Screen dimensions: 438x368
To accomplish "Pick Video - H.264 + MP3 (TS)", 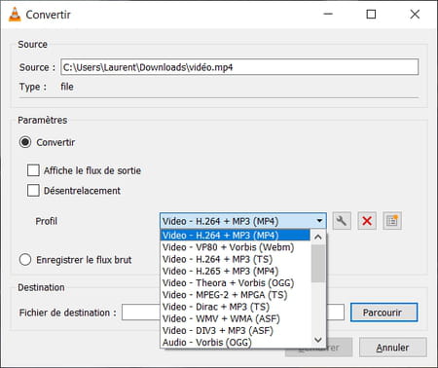I will point(235,259).
